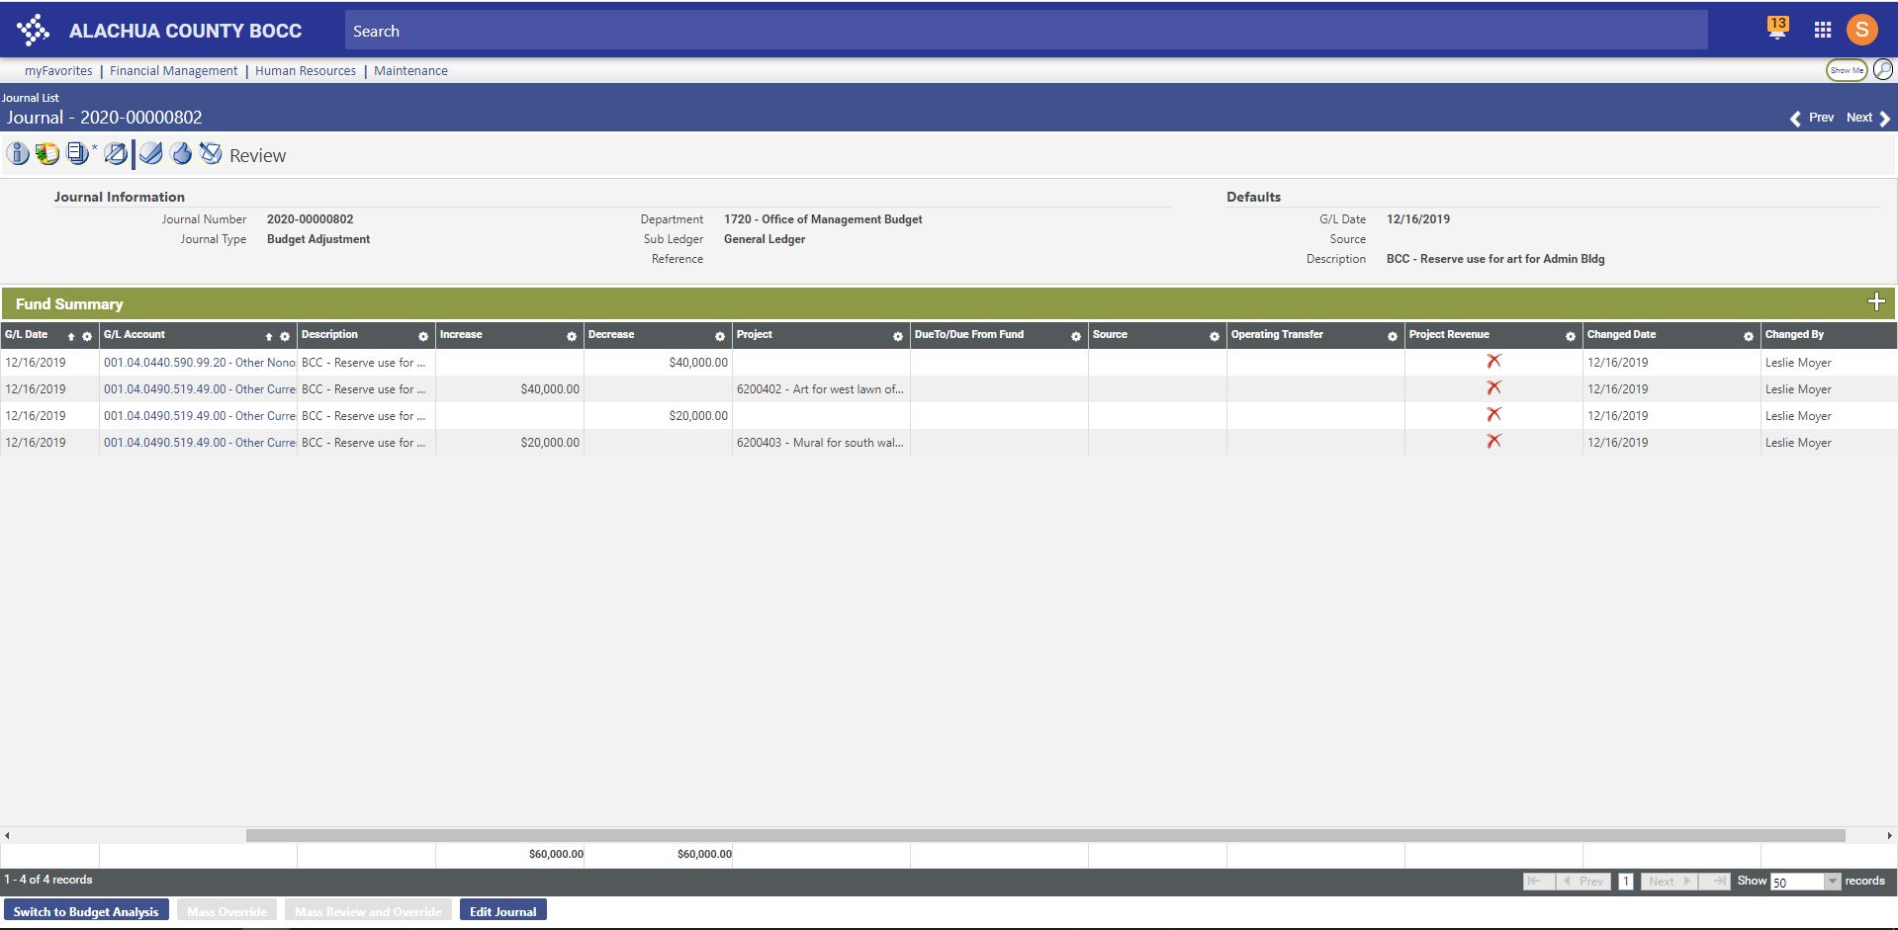Viewport: 1898px width, 930px height.
Task: Open the apps grid launcher
Action: (x=1822, y=30)
